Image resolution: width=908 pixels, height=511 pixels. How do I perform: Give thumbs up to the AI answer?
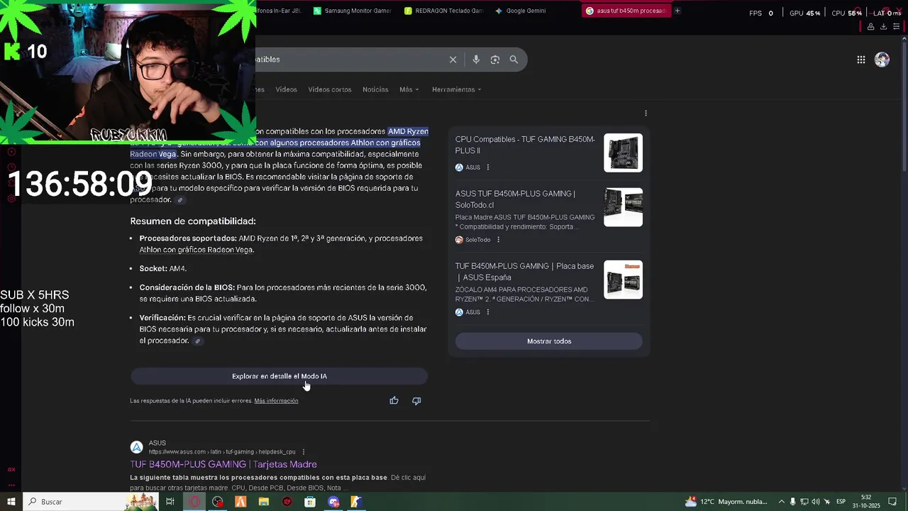[394, 400]
